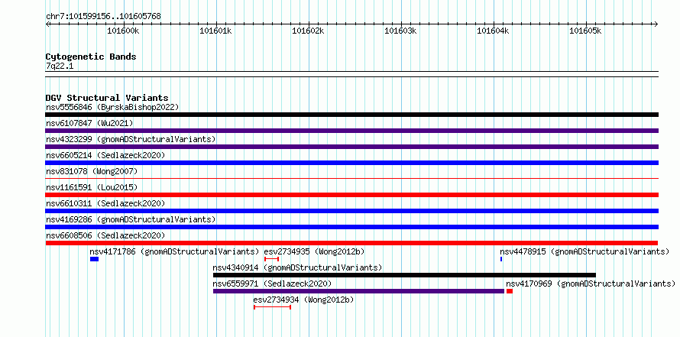Click the 101604k ruler tick label

click(493, 31)
